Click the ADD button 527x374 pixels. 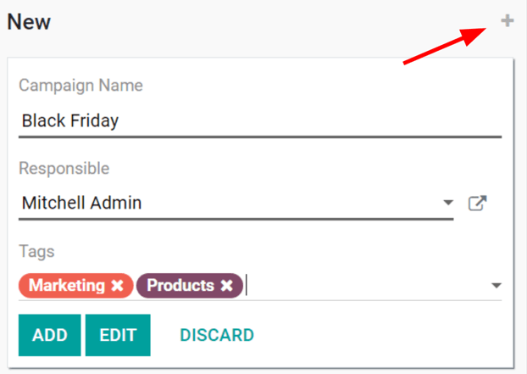coord(50,335)
